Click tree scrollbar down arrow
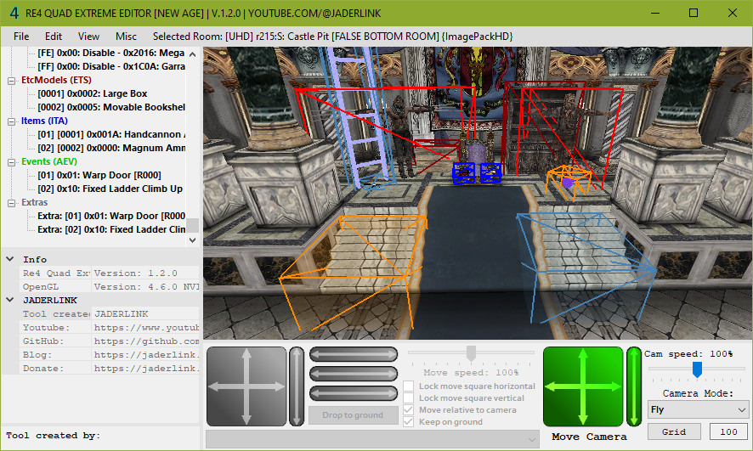Viewport: 753px width, 451px height. click(x=193, y=240)
